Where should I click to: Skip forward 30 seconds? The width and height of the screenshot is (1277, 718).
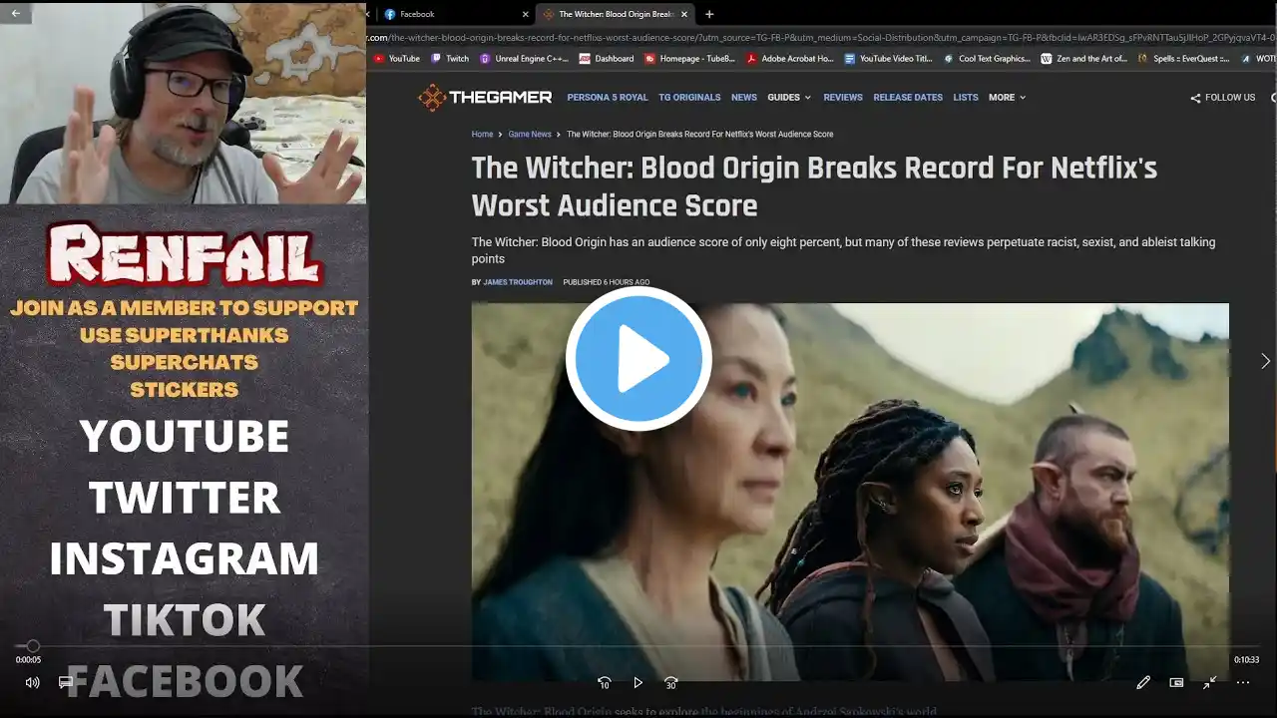(671, 683)
